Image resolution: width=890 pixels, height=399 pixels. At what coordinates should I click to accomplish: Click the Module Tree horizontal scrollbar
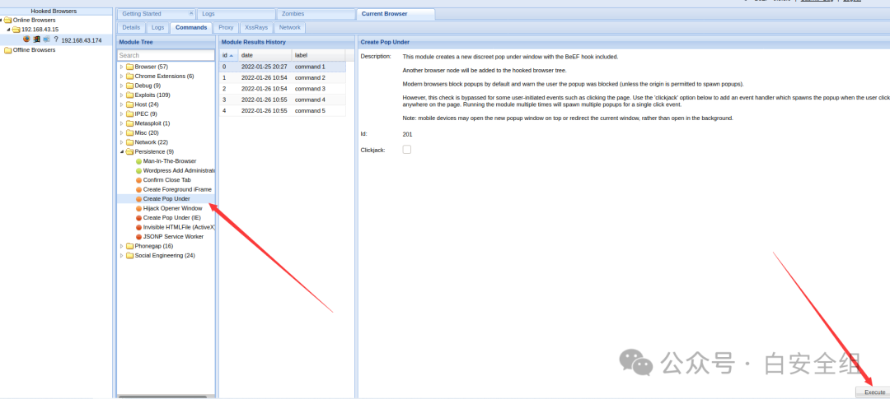[x=162, y=397]
